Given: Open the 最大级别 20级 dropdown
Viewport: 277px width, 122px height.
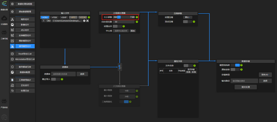Looking at the screenshot, I should click(x=127, y=97).
